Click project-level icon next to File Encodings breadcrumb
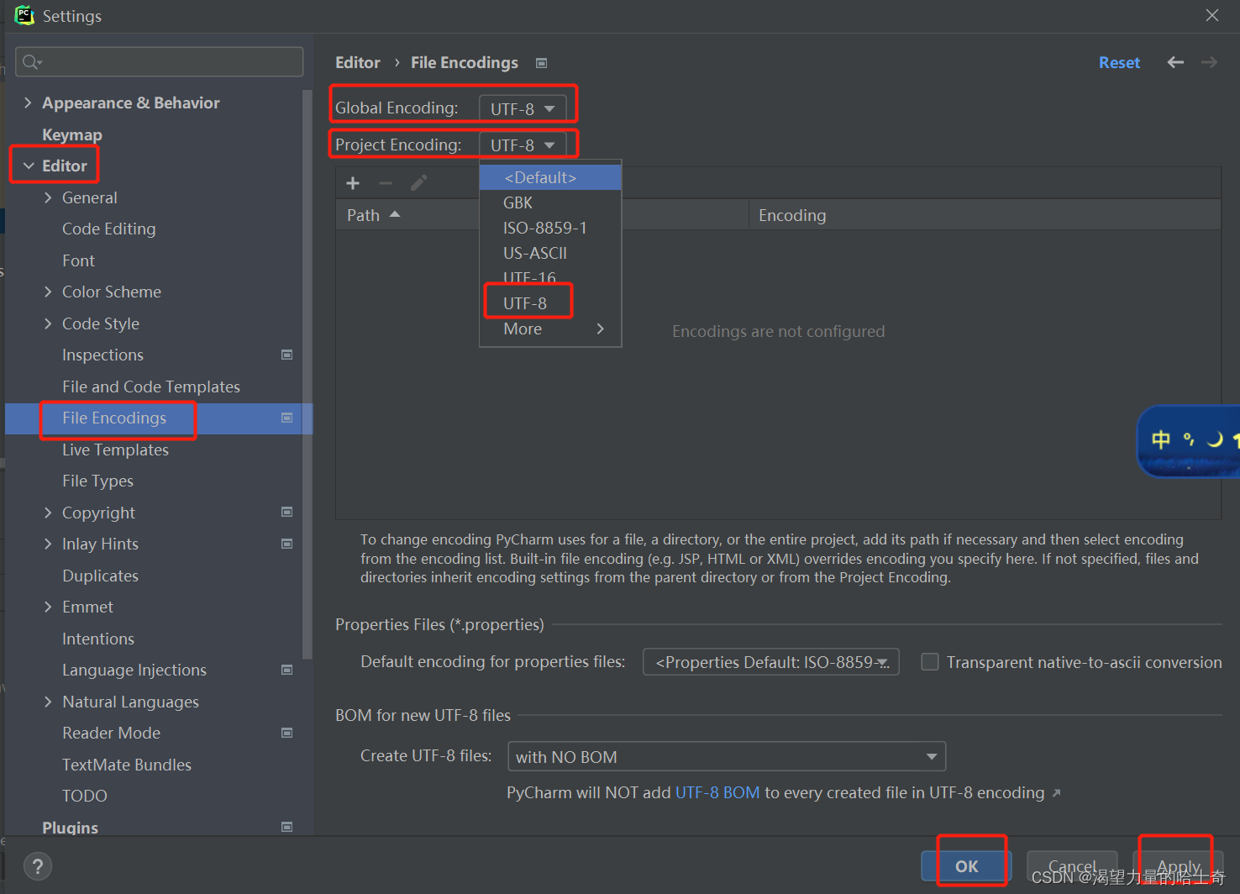Viewport: 1240px width, 894px height. [x=542, y=63]
